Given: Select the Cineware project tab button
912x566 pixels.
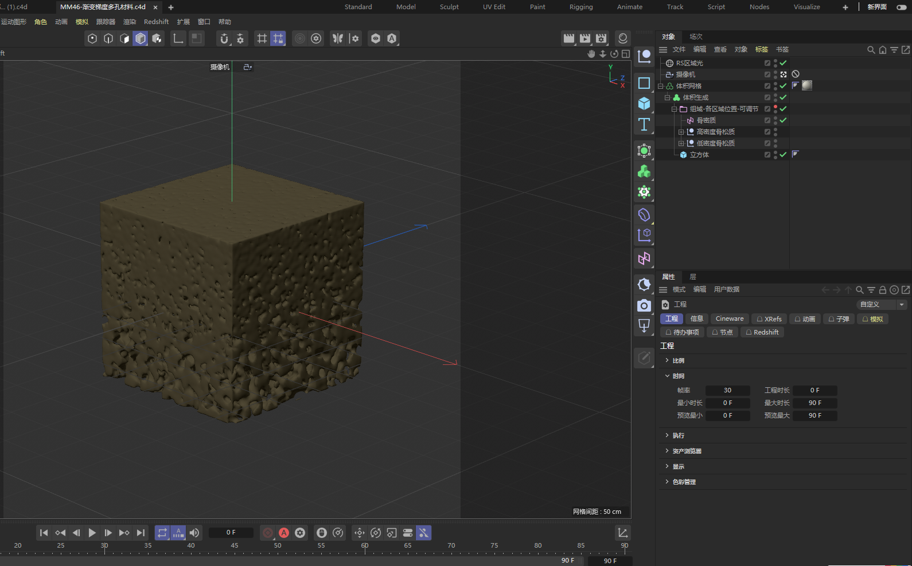Looking at the screenshot, I should (730, 319).
